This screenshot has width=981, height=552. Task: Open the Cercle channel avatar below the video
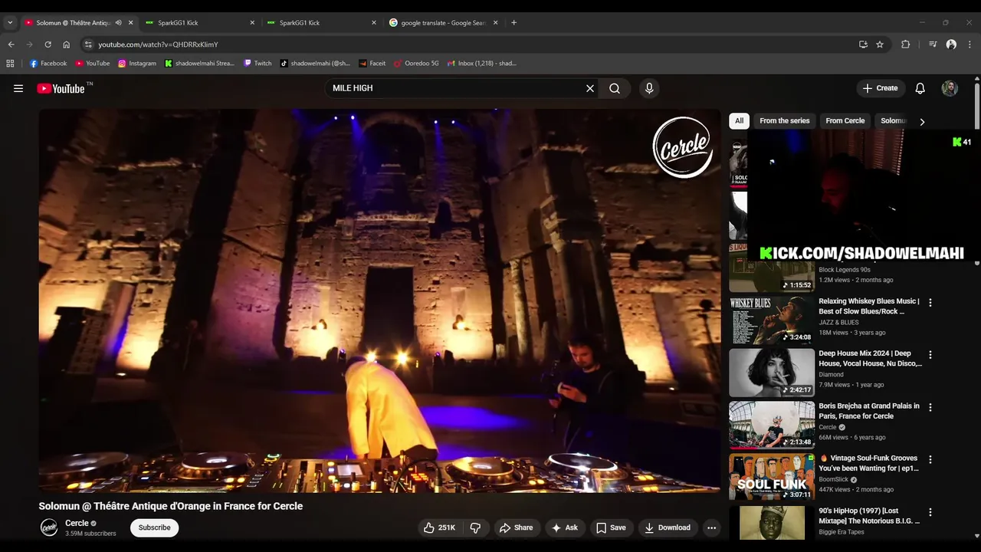click(x=49, y=527)
